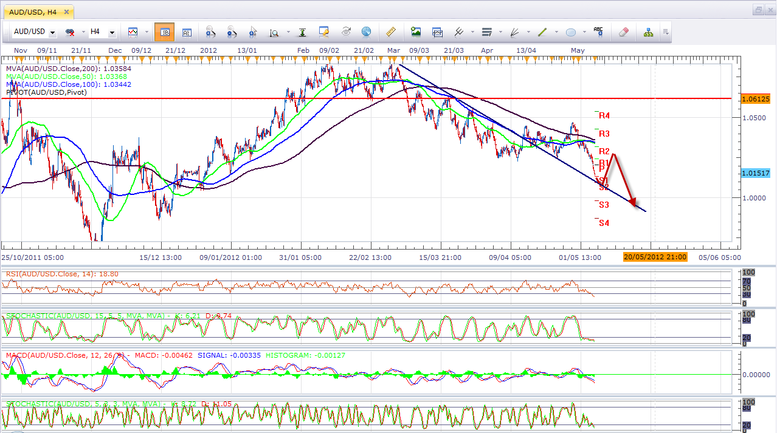Expand the Fibonacci tool dropdown arrow

tap(500, 32)
